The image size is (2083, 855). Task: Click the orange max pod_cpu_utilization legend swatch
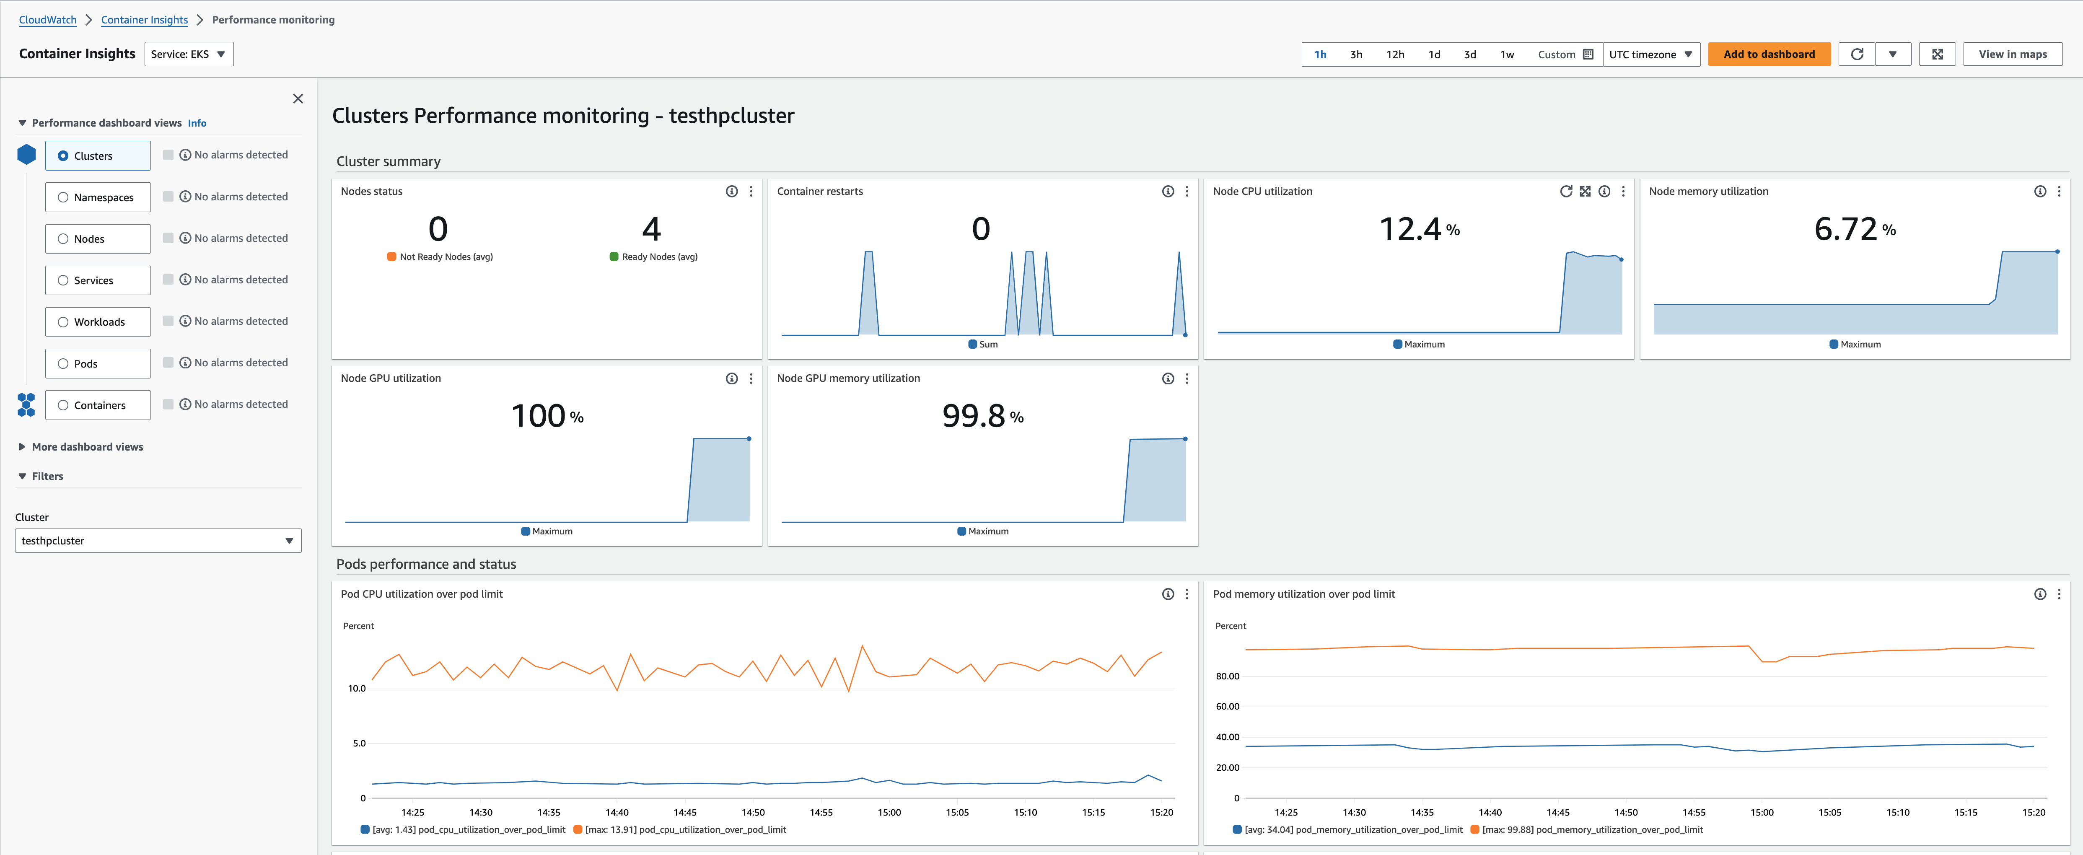click(578, 829)
